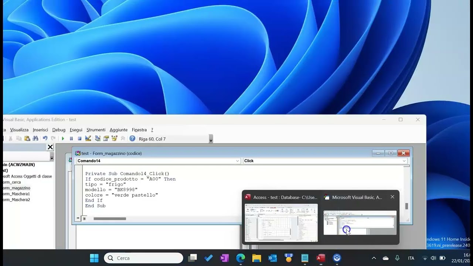Open OneNote from the taskbar
This screenshot has width=473, height=266.
pos(224,258)
